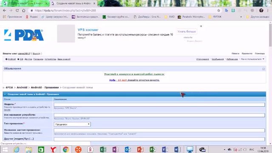The image size is (272, 153).
Task: Open the browser home page icon
Action: point(24,10)
